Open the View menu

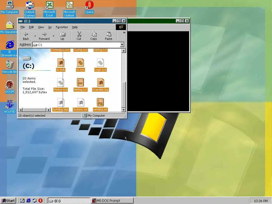pos(41,27)
